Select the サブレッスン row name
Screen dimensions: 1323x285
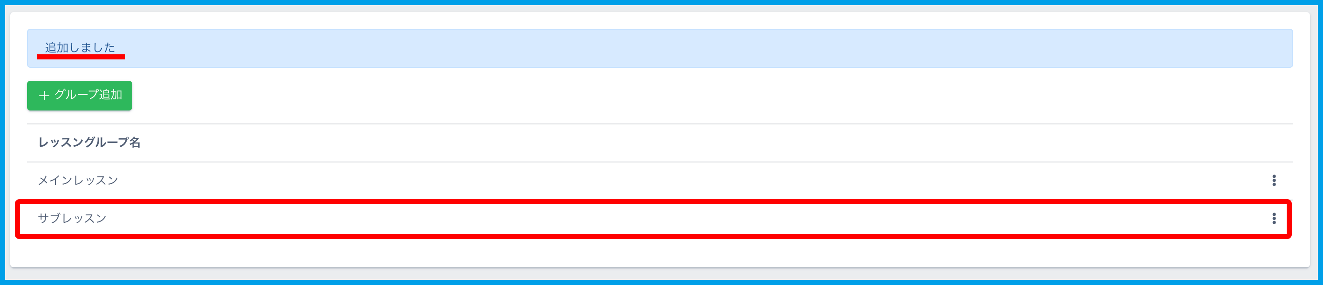pyautogui.click(x=72, y=219)
